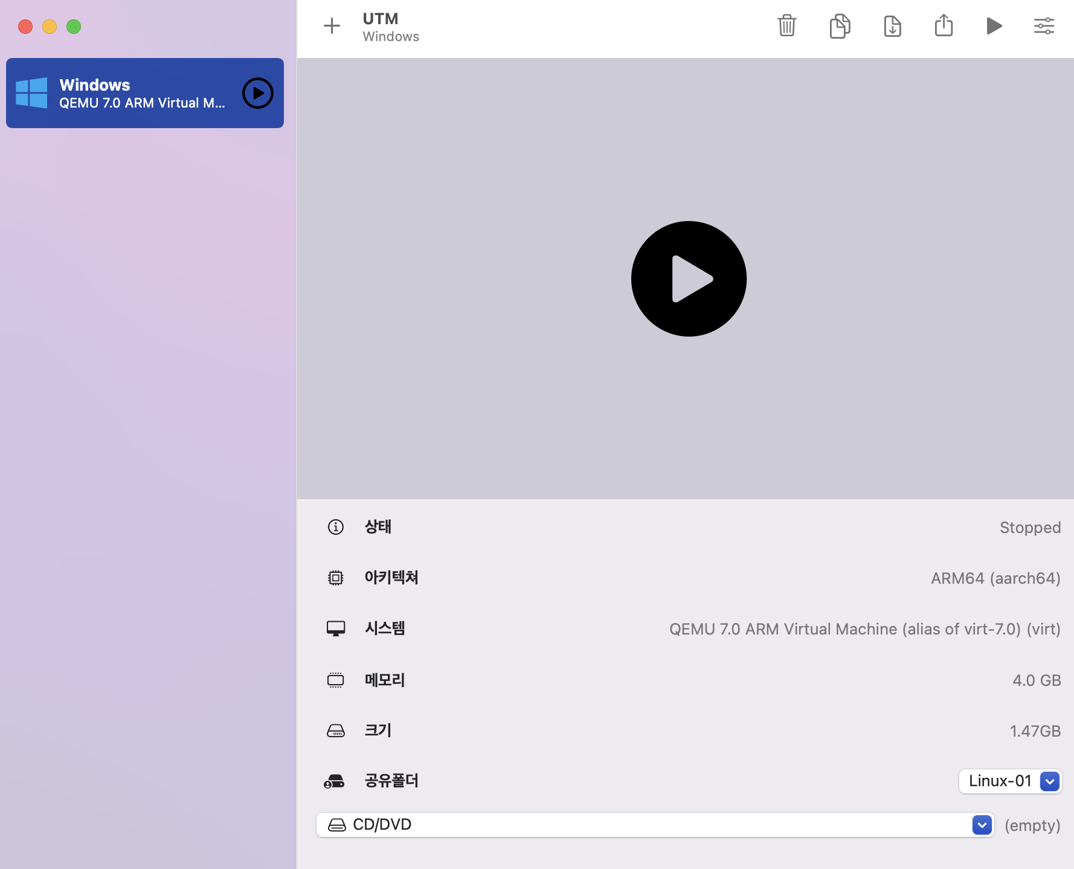Image resolution: width=1074 pixels, height=869 pixels.
Task: Click the 크기 label
Action: point(378,731)
